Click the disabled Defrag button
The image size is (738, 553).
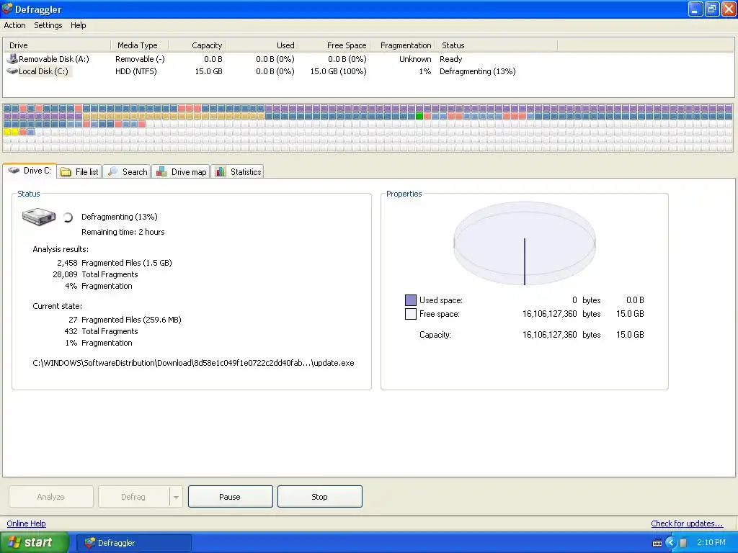point(133,497)
